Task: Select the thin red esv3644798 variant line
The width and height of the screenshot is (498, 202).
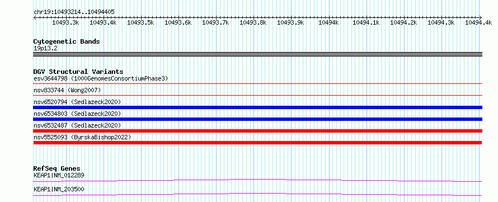Action: 257,84
